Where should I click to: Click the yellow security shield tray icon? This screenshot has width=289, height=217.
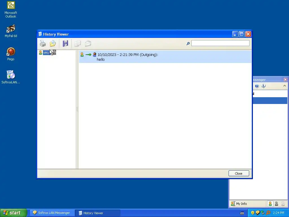coord(253,213)
